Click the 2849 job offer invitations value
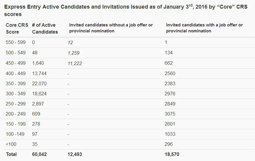This screenshot has width=255, height=161. (170, 104)
